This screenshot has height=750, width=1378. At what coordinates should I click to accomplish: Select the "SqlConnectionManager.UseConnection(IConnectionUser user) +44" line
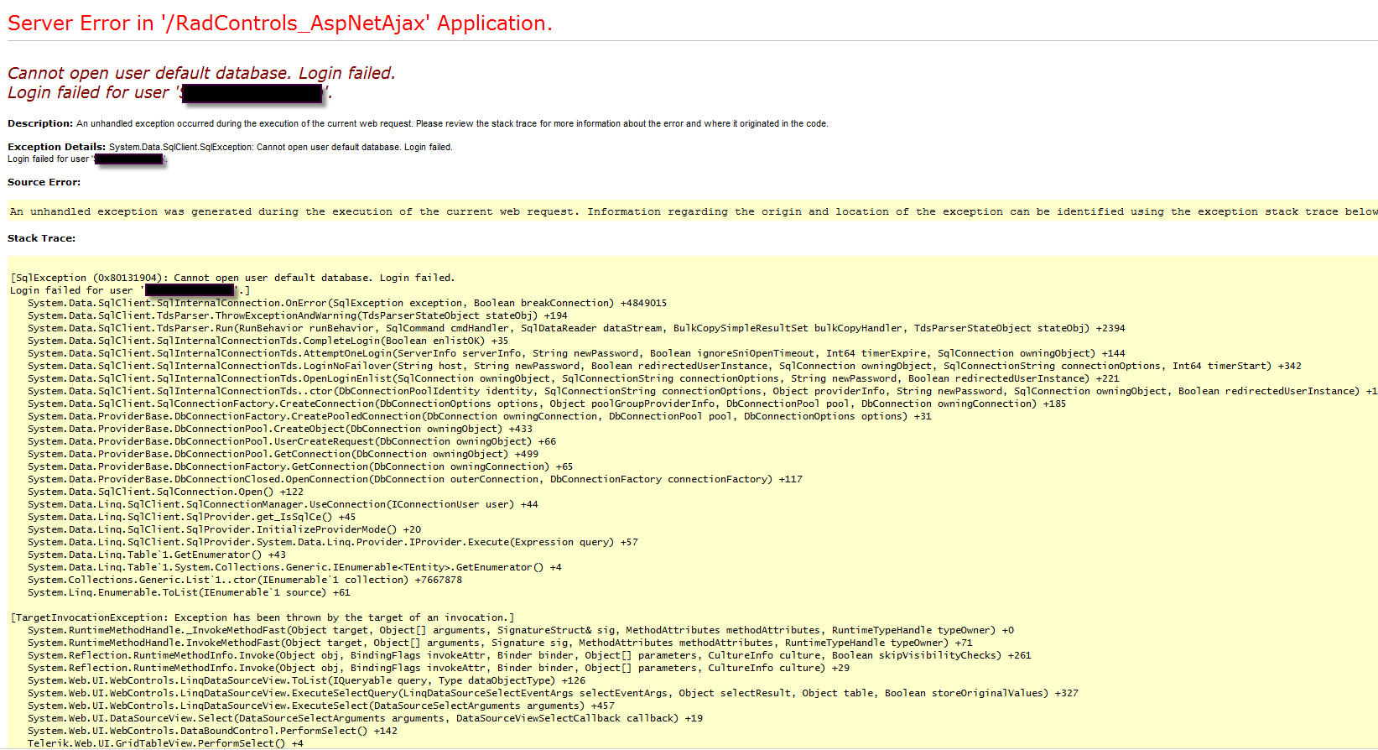tap(283, 504)
